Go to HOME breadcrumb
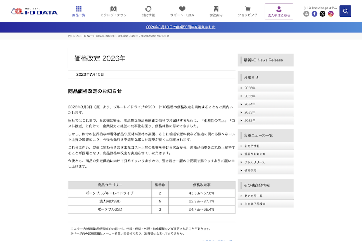The height and width of the screenshot is (241, 362). click(74, 36)
